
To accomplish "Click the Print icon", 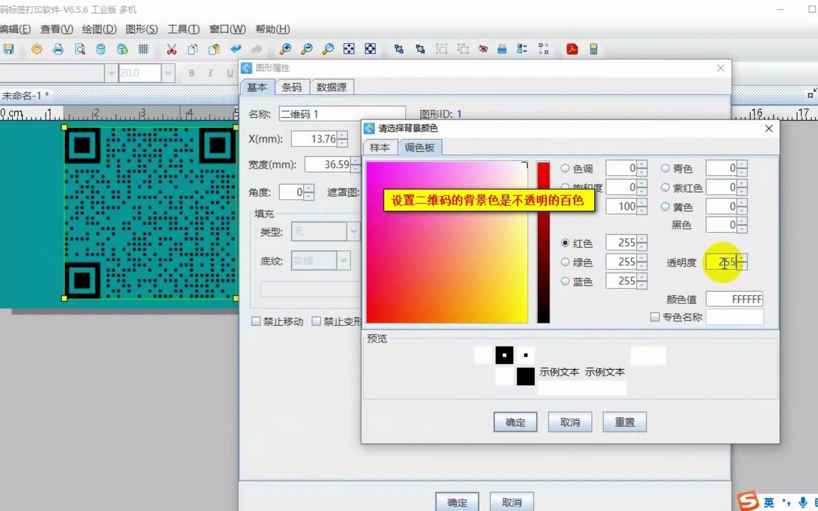I will (x=58, y=49).
